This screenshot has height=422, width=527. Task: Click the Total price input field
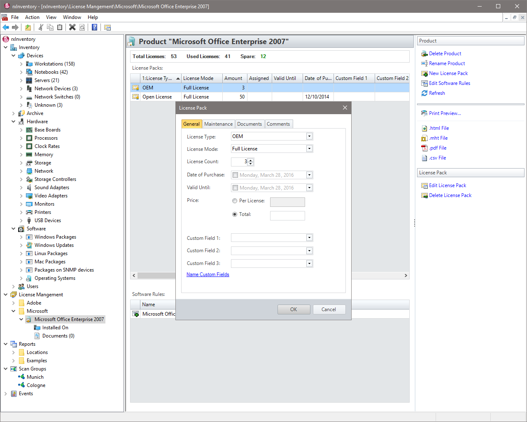[287, 216]
